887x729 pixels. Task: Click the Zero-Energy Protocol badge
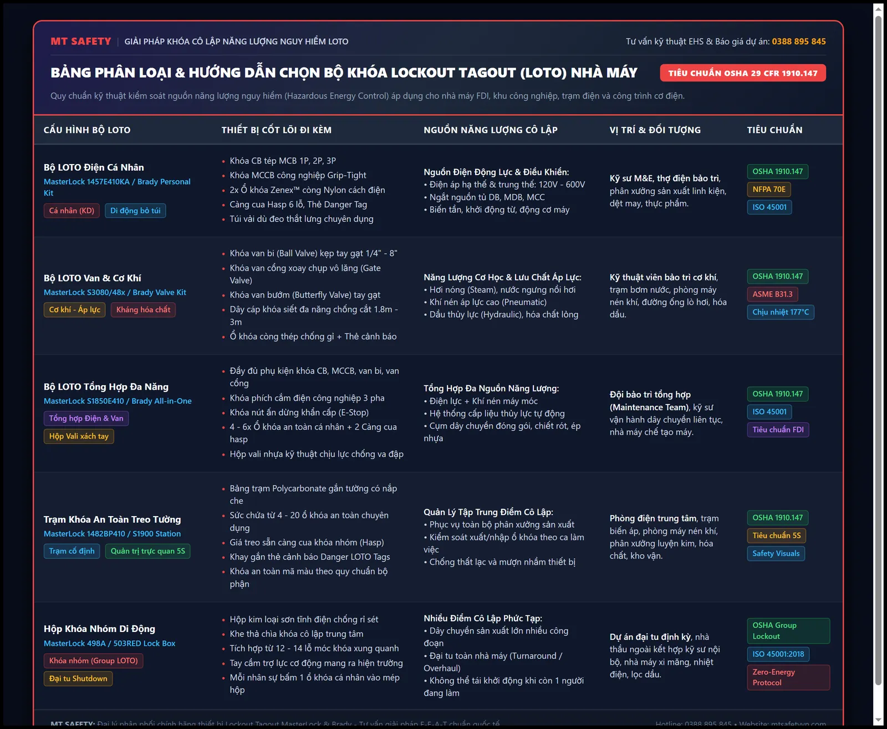(788, 677)
